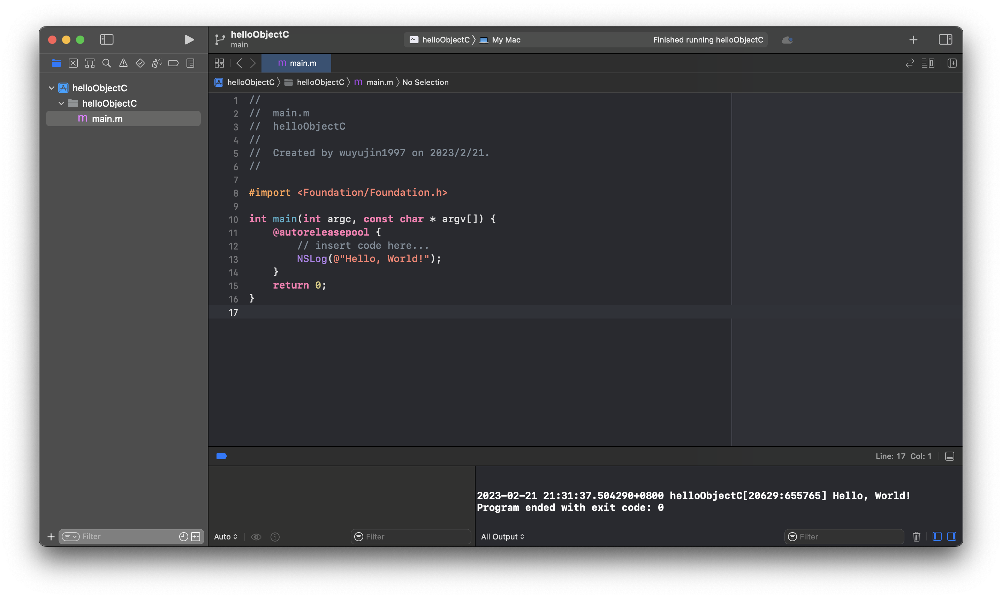Open the find navigator

coord(106,63)
